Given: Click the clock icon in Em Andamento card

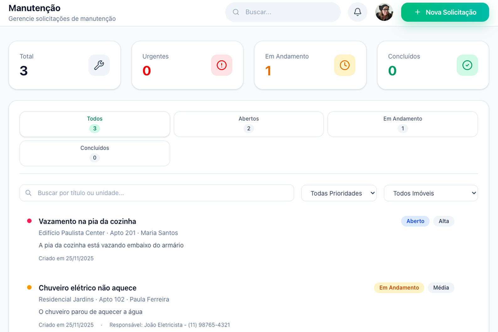Looking at the screenshot, I should tap(345, 65).
